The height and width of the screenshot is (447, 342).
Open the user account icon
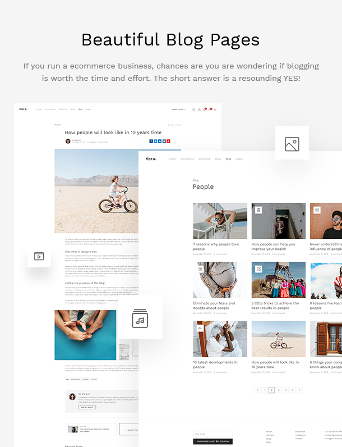pos(199,110)
